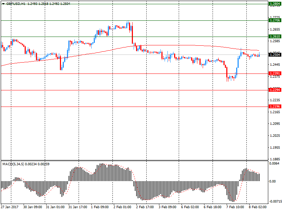This screenshot has width=282, height=211.
Task: Click the 1.2504 current price label
Action: [x=275, y=55]
